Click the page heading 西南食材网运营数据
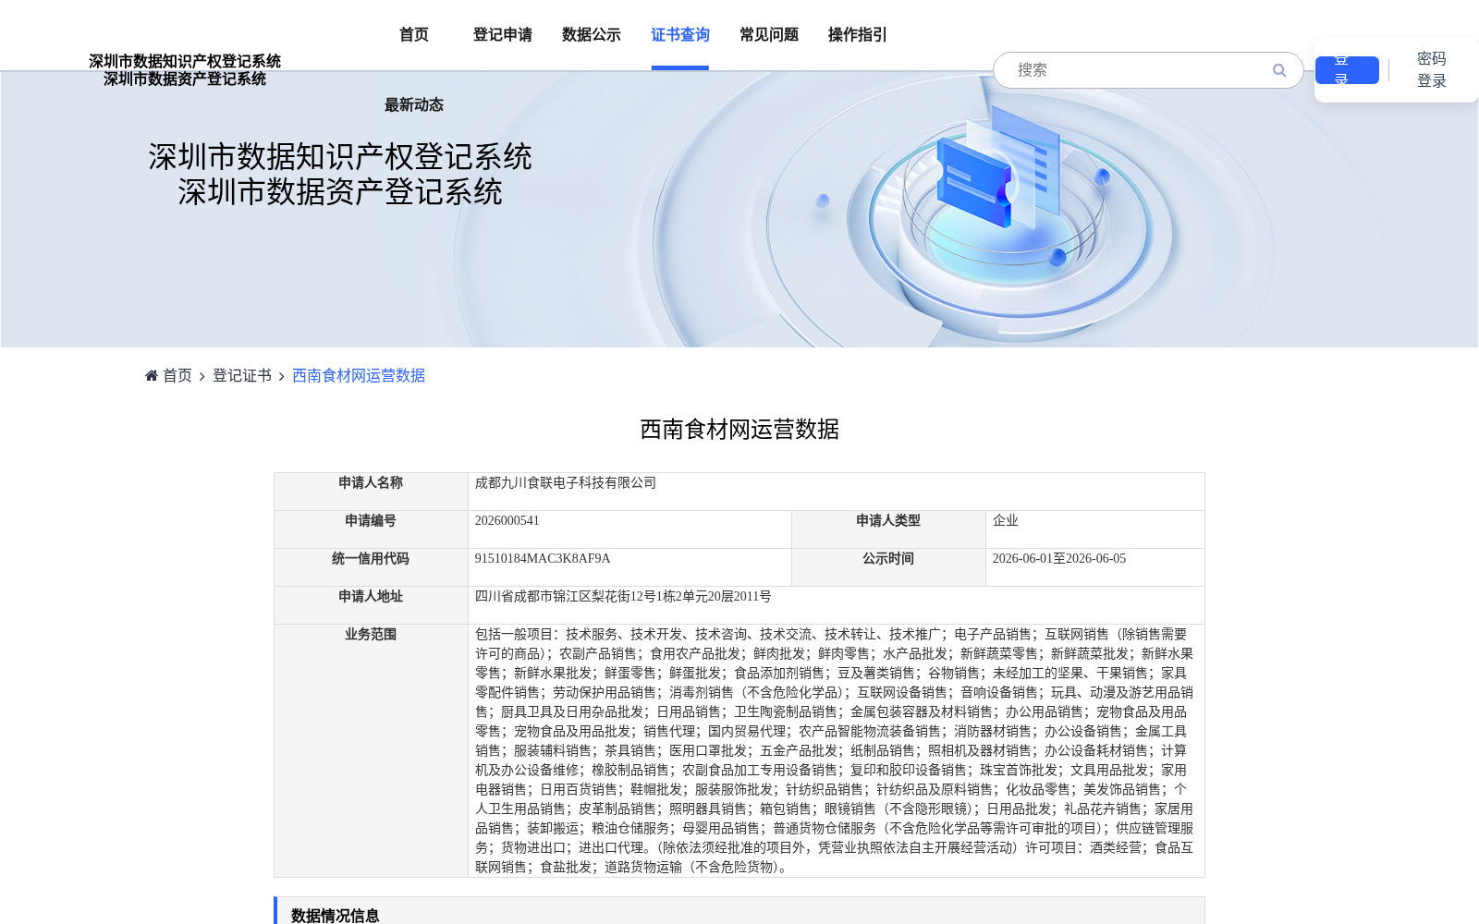Image resolution: width=1479 pixels, height=924 pixels. click(739, 429)
